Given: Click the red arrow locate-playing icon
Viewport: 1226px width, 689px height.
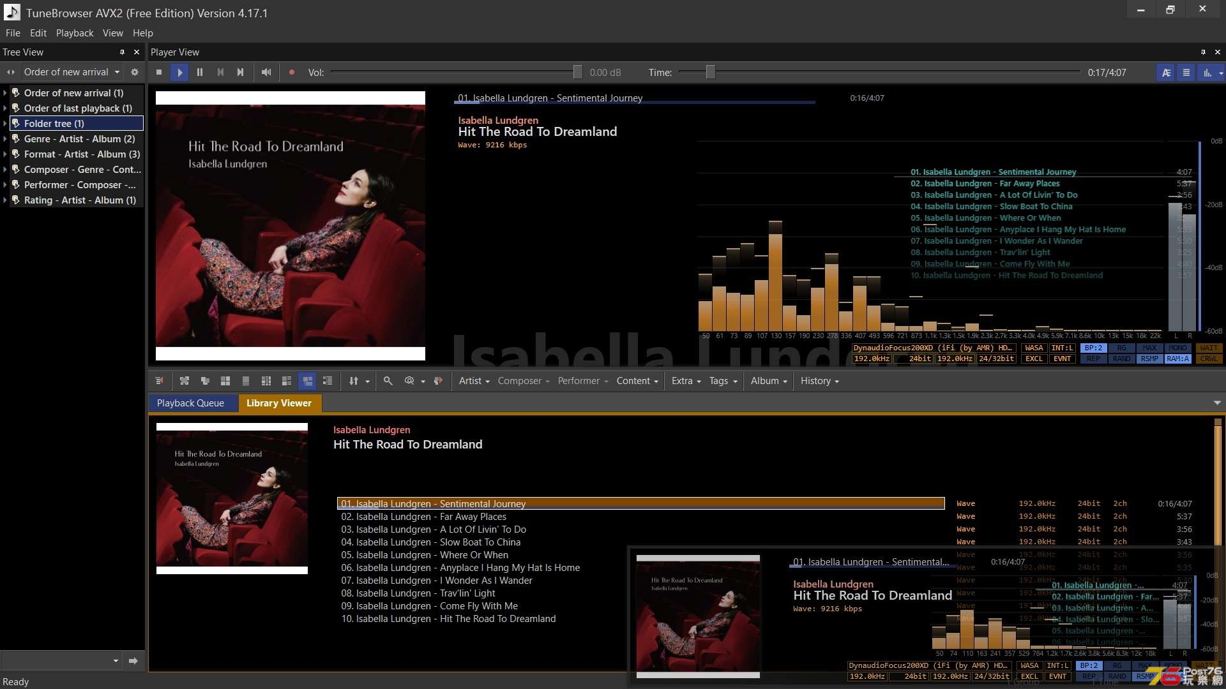Looking at the screenshot, I should (438, 381).
